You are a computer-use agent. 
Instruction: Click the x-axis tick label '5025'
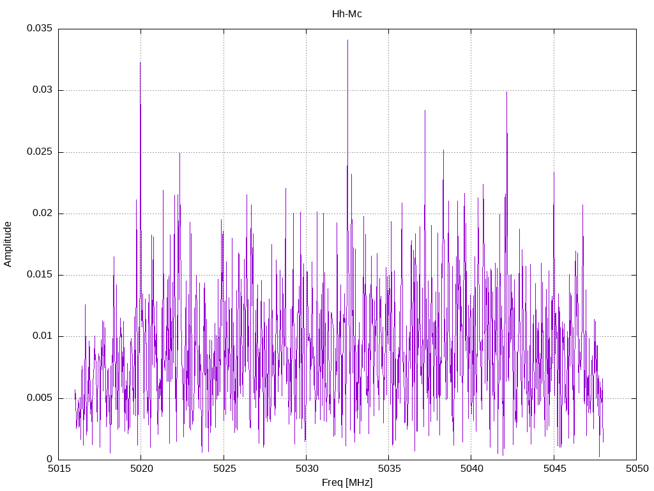224,469
